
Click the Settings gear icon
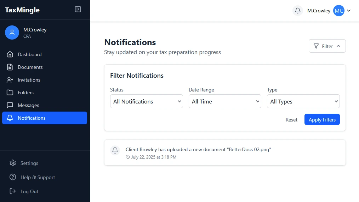13,163
